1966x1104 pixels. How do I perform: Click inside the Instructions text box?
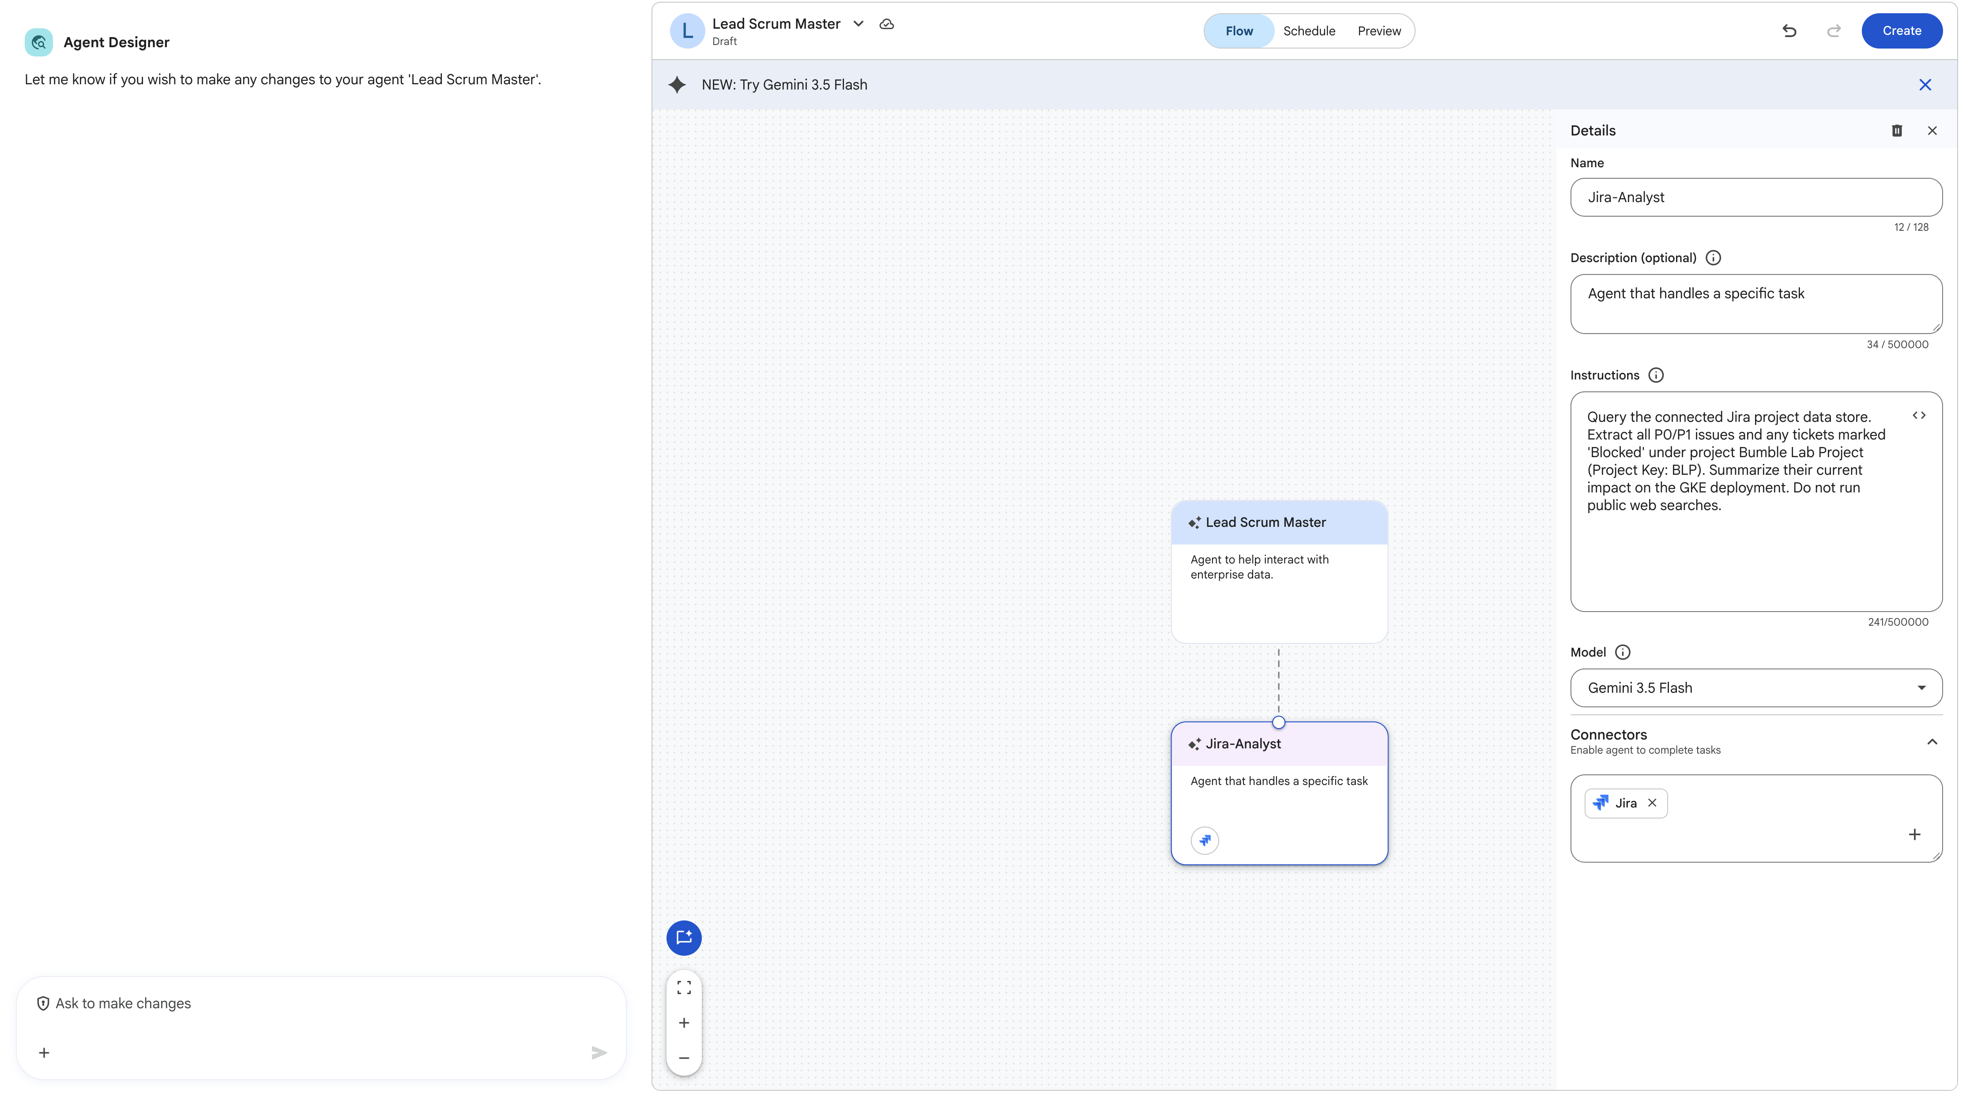[1756, 501]
